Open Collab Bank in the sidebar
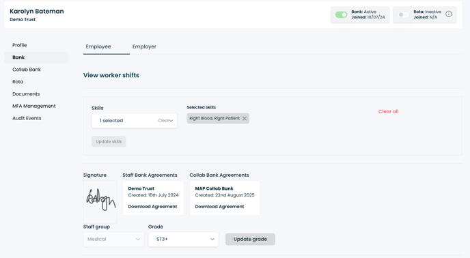The height and width of the screenshot is (258, 470). [x=27, y=70]
